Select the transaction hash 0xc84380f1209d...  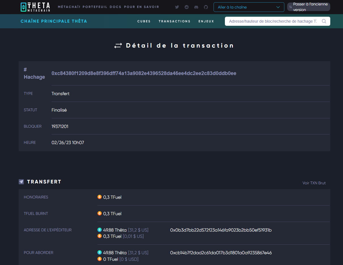[x=144, y=73]
